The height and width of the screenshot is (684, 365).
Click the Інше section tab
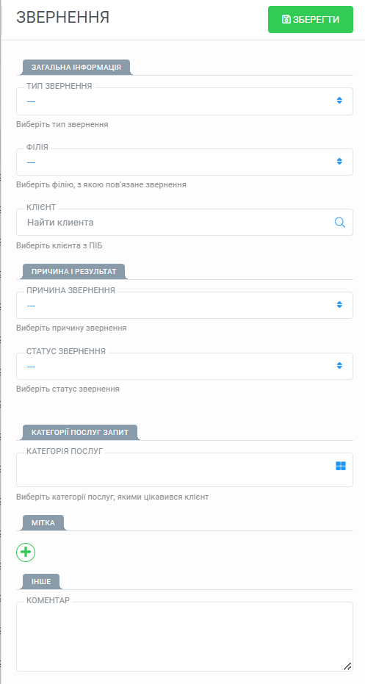coord(40,581)
